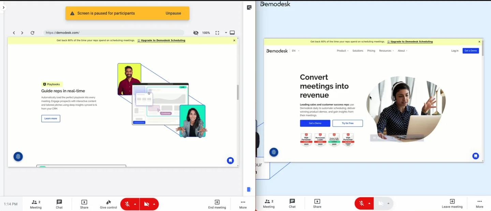This screenshot has width=491, height=211.
Task: Click fingerprint cookie icon in participant view
Action: 274,152
